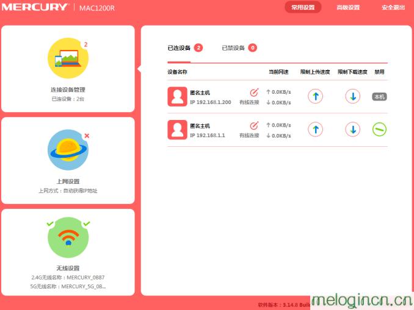Click the 禁用 column header
The width and height of the screenshot is (414, 310).
point(379,72)
